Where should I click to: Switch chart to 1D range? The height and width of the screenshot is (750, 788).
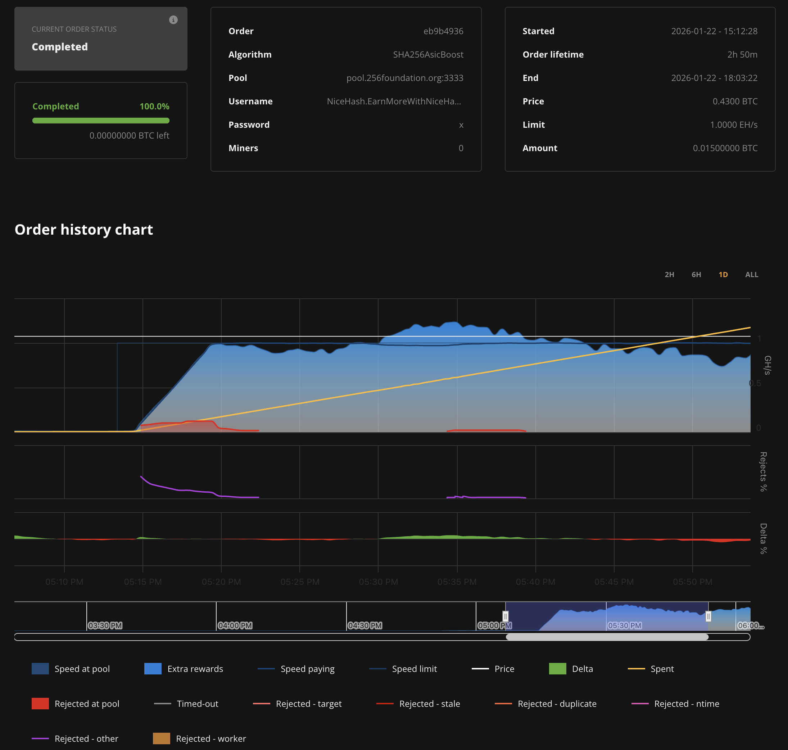[723, 275]
